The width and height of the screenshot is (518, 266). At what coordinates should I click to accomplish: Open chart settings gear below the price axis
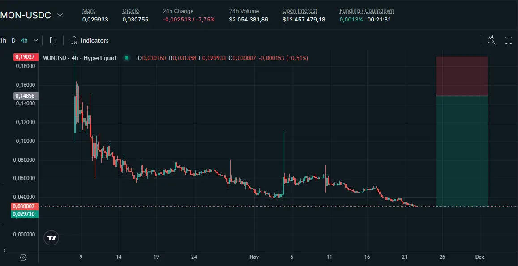pos(23,257)
